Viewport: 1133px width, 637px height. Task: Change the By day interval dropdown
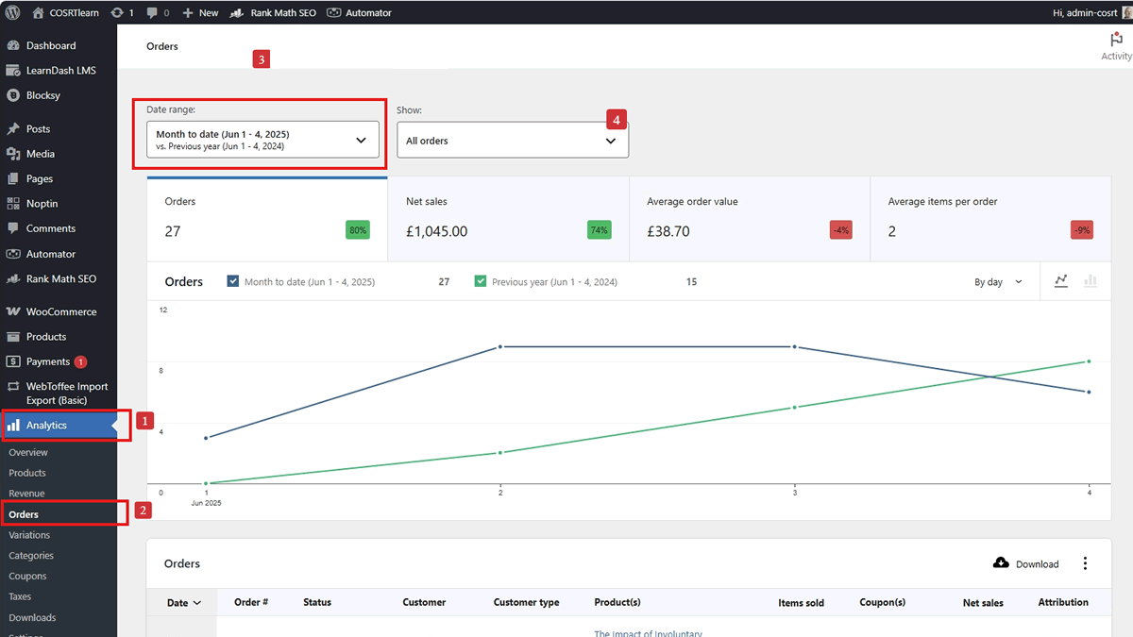[998, 282]
